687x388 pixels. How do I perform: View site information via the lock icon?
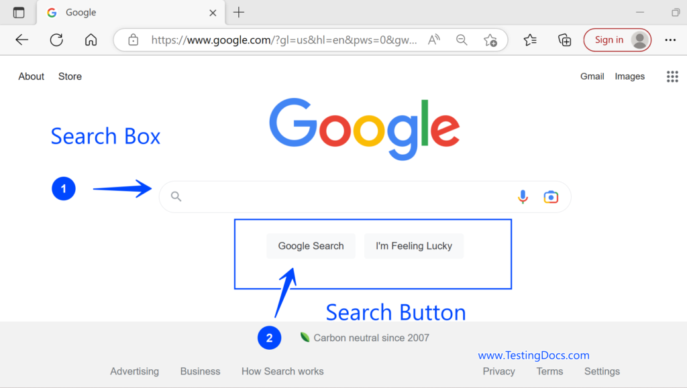coord(133,40)
